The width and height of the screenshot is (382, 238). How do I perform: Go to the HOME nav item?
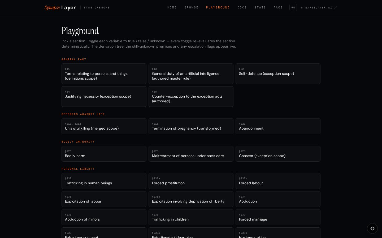pyautogui.click(x=172, y=8)
